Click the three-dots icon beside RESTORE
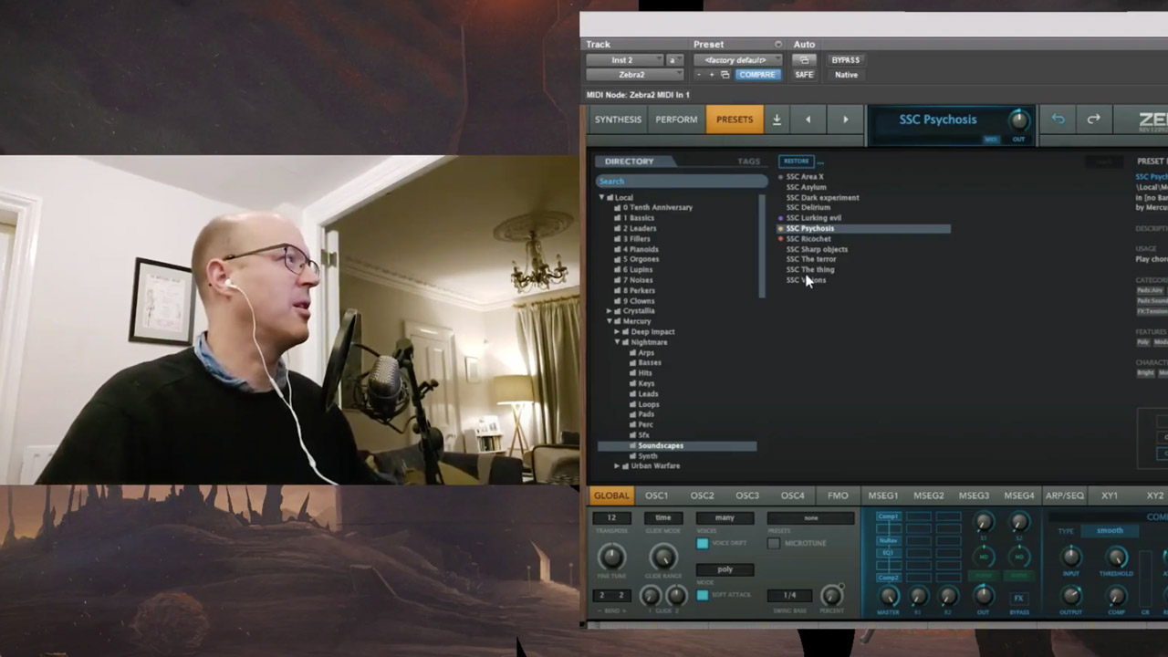 point(820,162)
